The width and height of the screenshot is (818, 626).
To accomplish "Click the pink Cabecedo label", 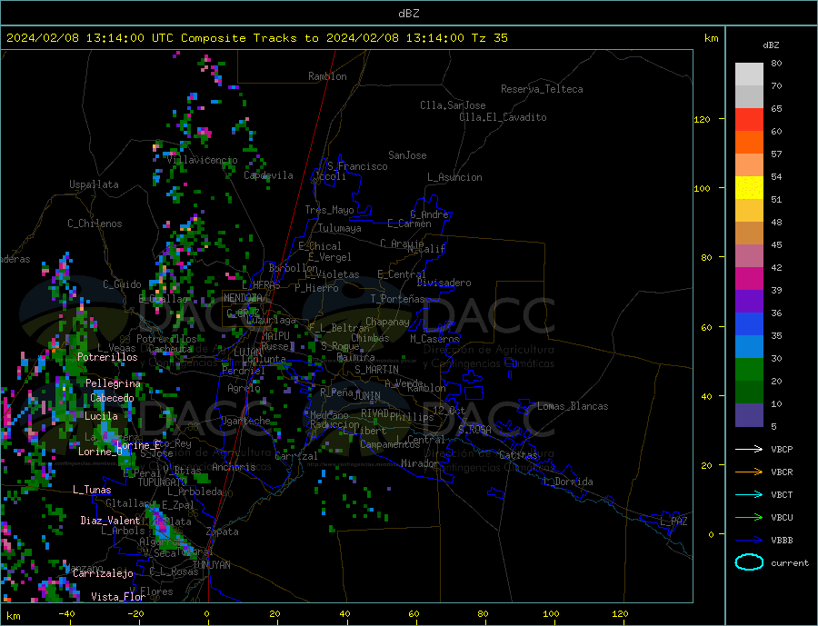I will tap(112, 398).
